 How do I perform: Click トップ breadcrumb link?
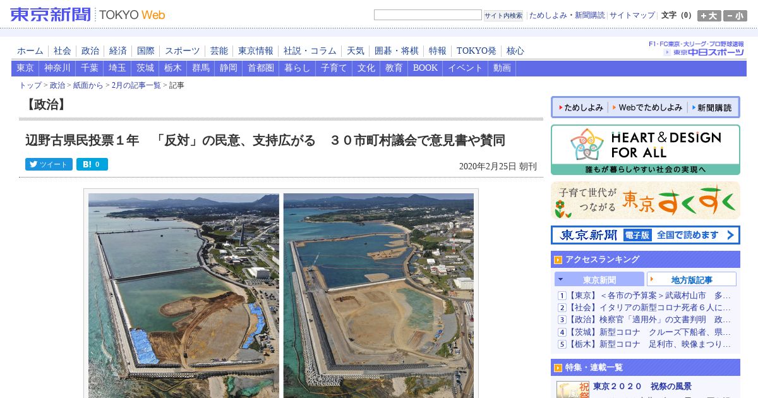(x=30, y=85)
